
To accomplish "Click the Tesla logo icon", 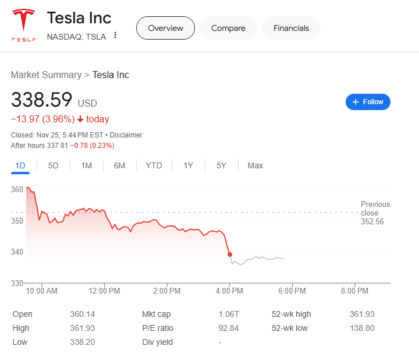I will point(23,26).
